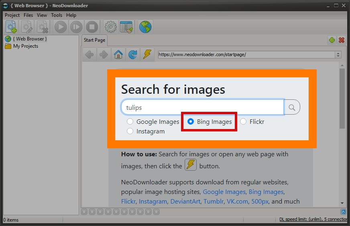Click the lightning icon in How to use text
350x226 pixels.
190,165
